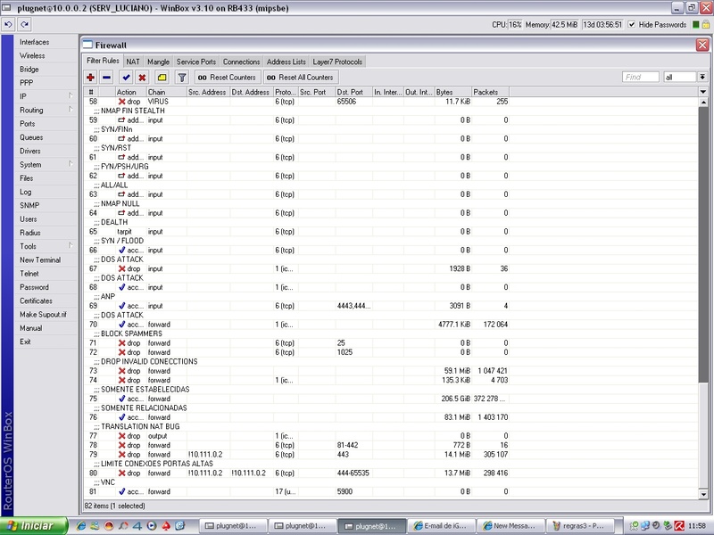Open 'New Messa...' taskbar window
This screenshot has width=714, height=535.
(511, 526)
